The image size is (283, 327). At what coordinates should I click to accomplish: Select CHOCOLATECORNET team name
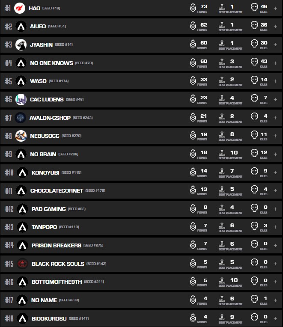(57, 190)
